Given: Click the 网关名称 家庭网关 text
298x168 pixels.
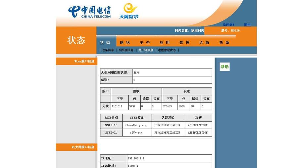Looking at the screenshot, I should 189,30.
